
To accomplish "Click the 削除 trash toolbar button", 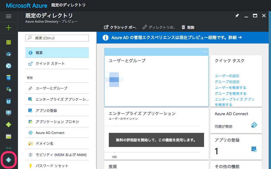I will click(188, 27).
